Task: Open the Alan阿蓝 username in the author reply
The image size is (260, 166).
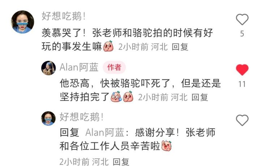Action: click(79, 67)
